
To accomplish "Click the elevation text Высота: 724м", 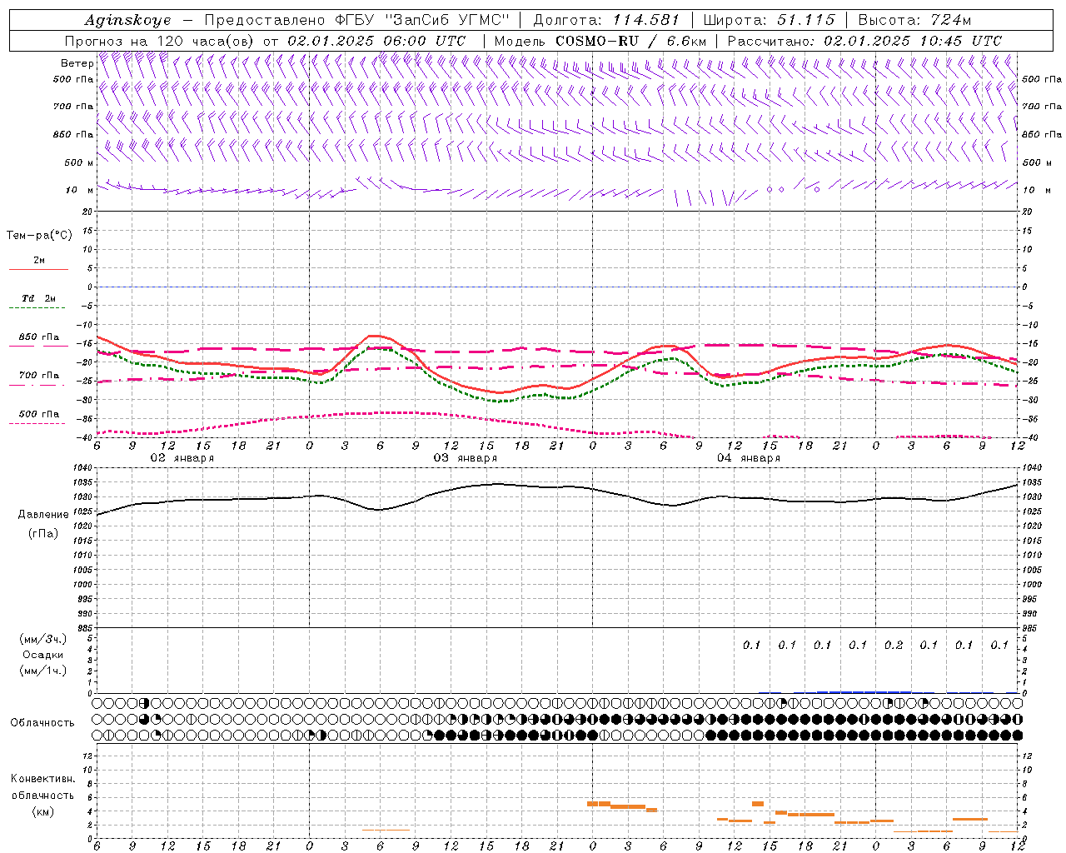I will point(914,20).
